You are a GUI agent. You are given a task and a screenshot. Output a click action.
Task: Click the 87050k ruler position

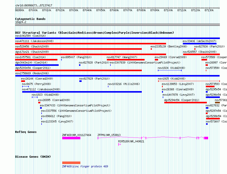101,10
